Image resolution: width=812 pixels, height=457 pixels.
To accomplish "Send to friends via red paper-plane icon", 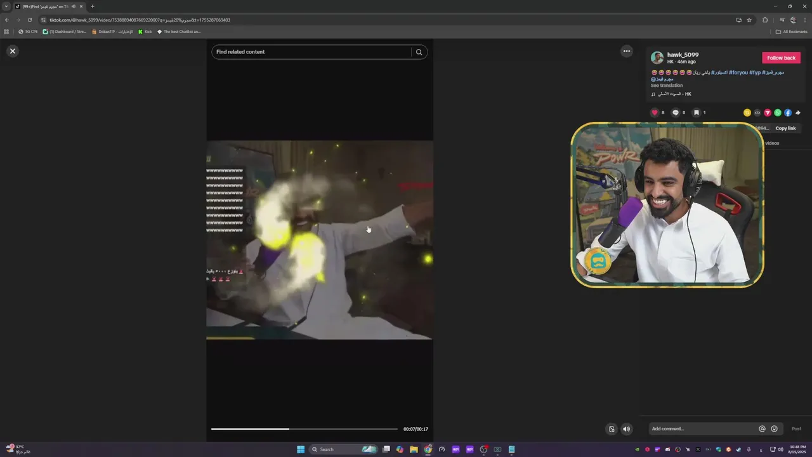I will click(x=768, y=112).
